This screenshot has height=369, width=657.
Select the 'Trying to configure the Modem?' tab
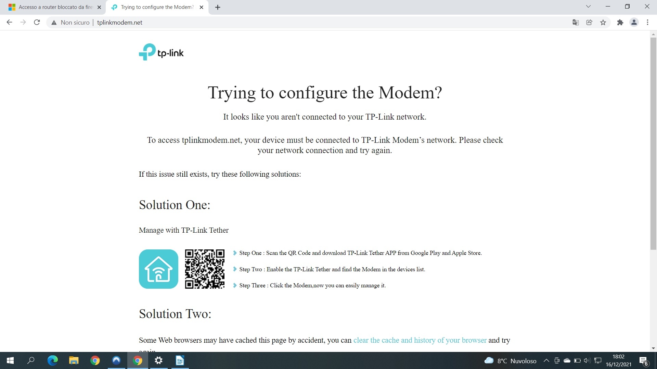pos(157,7)
